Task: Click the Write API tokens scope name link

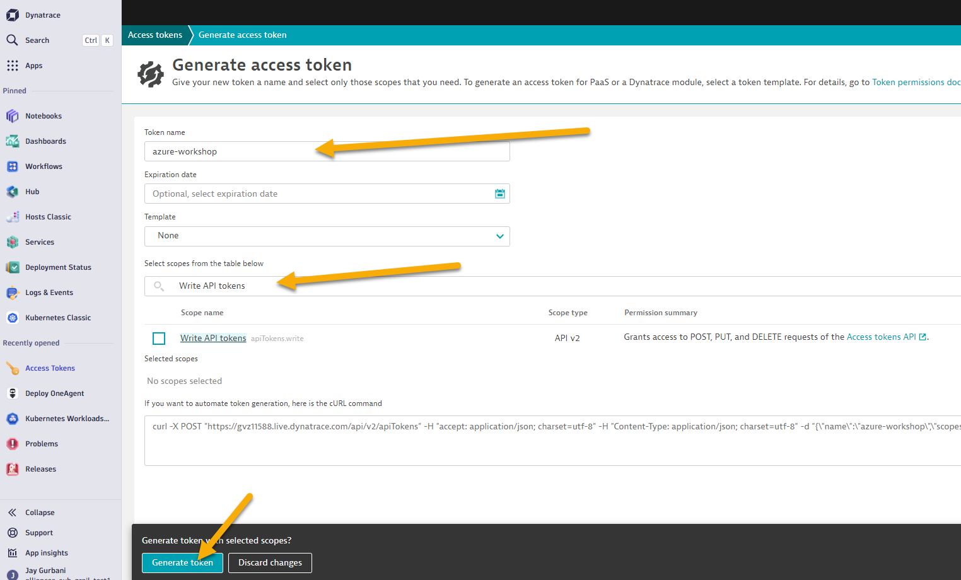Action: (x=213, y=339)
